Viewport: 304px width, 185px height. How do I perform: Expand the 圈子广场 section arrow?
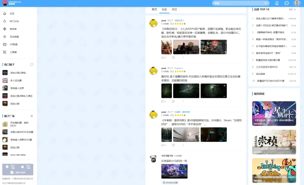(31, 116)
